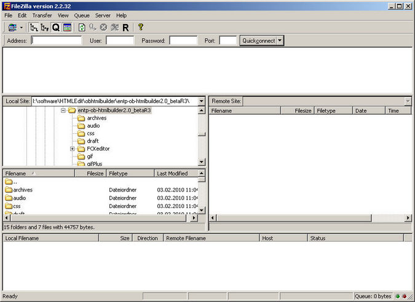415x302 pixels.
Task: Click the Refresh toolbar icon
Action: pyautogui.click(x=82, y=27)
